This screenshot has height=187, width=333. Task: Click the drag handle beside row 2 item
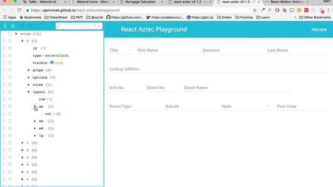pos(4,150)
